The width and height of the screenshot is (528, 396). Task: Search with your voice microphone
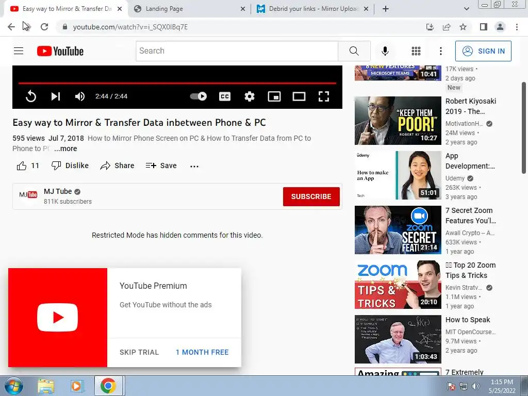click(385, 51)
